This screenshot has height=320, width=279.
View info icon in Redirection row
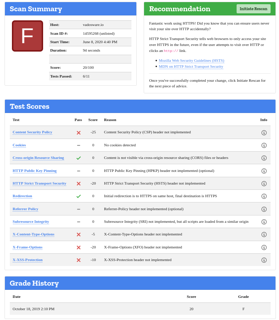click(264, 196)
